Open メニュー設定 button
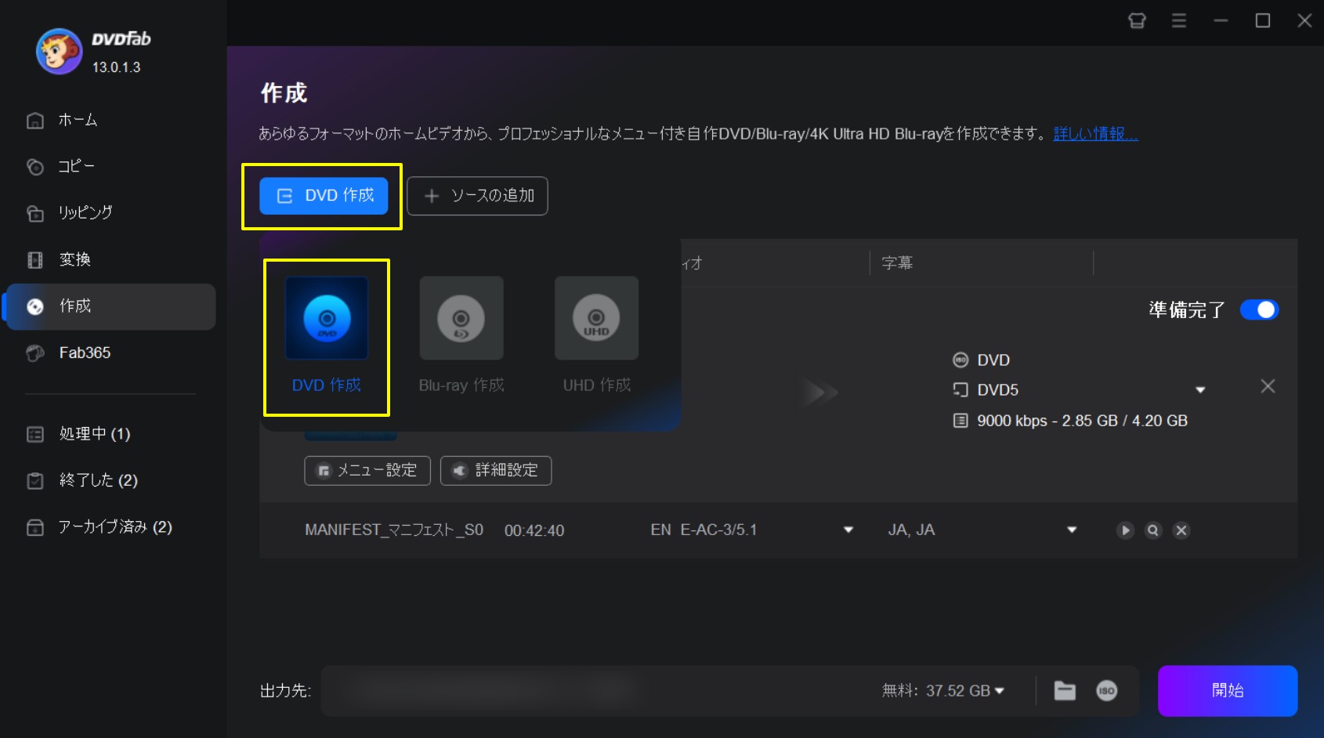The height and width of the screenshot is (738, 1324). (x=367, y=470)
